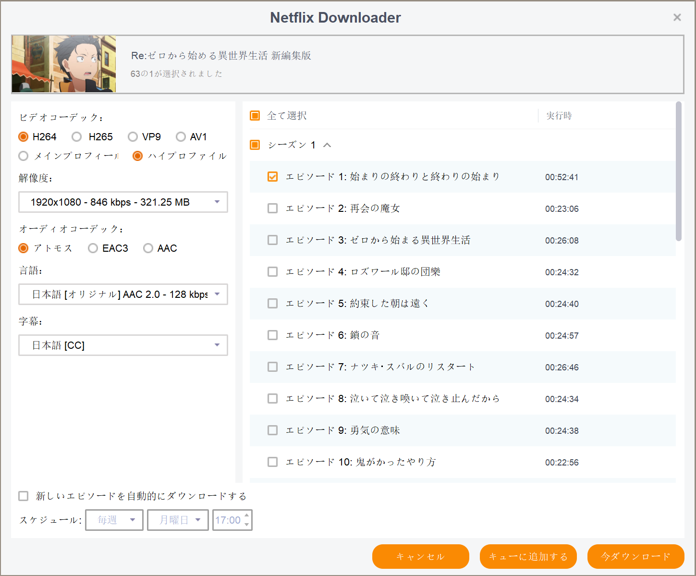This screenshot has height=576, width=696.
Task: Toggle the 全て選択 checkbox
Action: pyautogui.click(x=255, y=116)
